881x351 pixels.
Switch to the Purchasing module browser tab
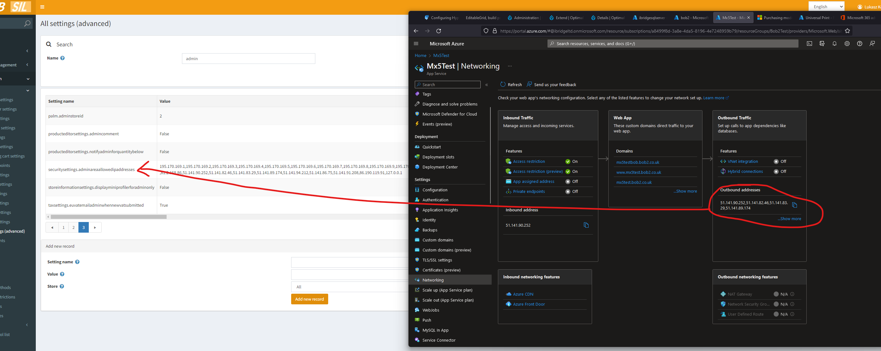[x=774, y=18]
